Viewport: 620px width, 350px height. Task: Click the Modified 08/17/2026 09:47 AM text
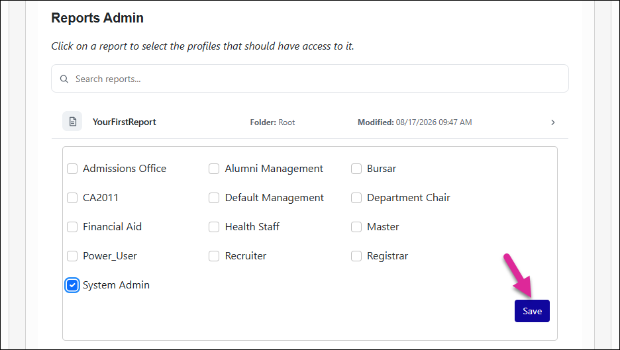[415, 122]
